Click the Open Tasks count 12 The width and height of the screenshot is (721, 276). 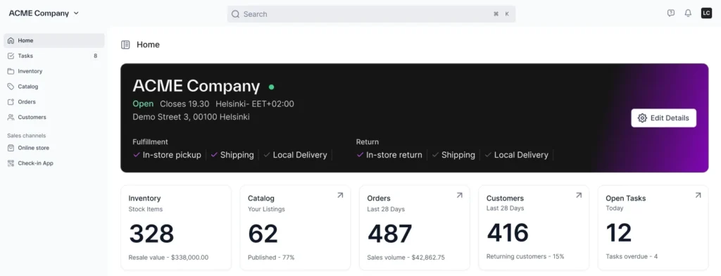[x=618, y=233]
